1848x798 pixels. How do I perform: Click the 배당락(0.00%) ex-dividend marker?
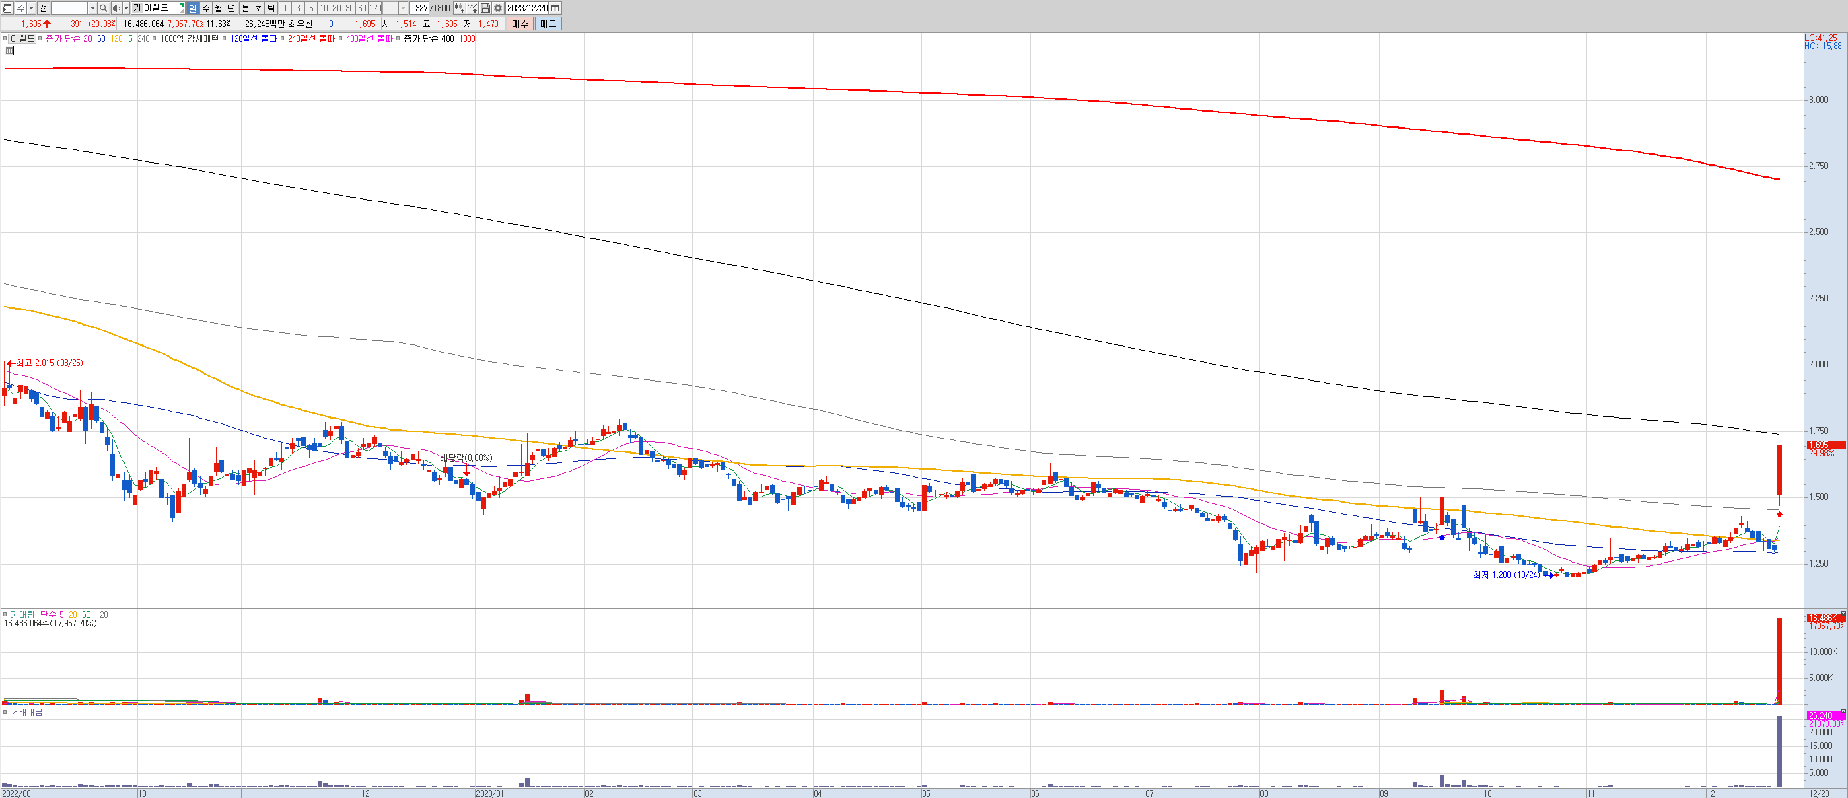(466, 458)
